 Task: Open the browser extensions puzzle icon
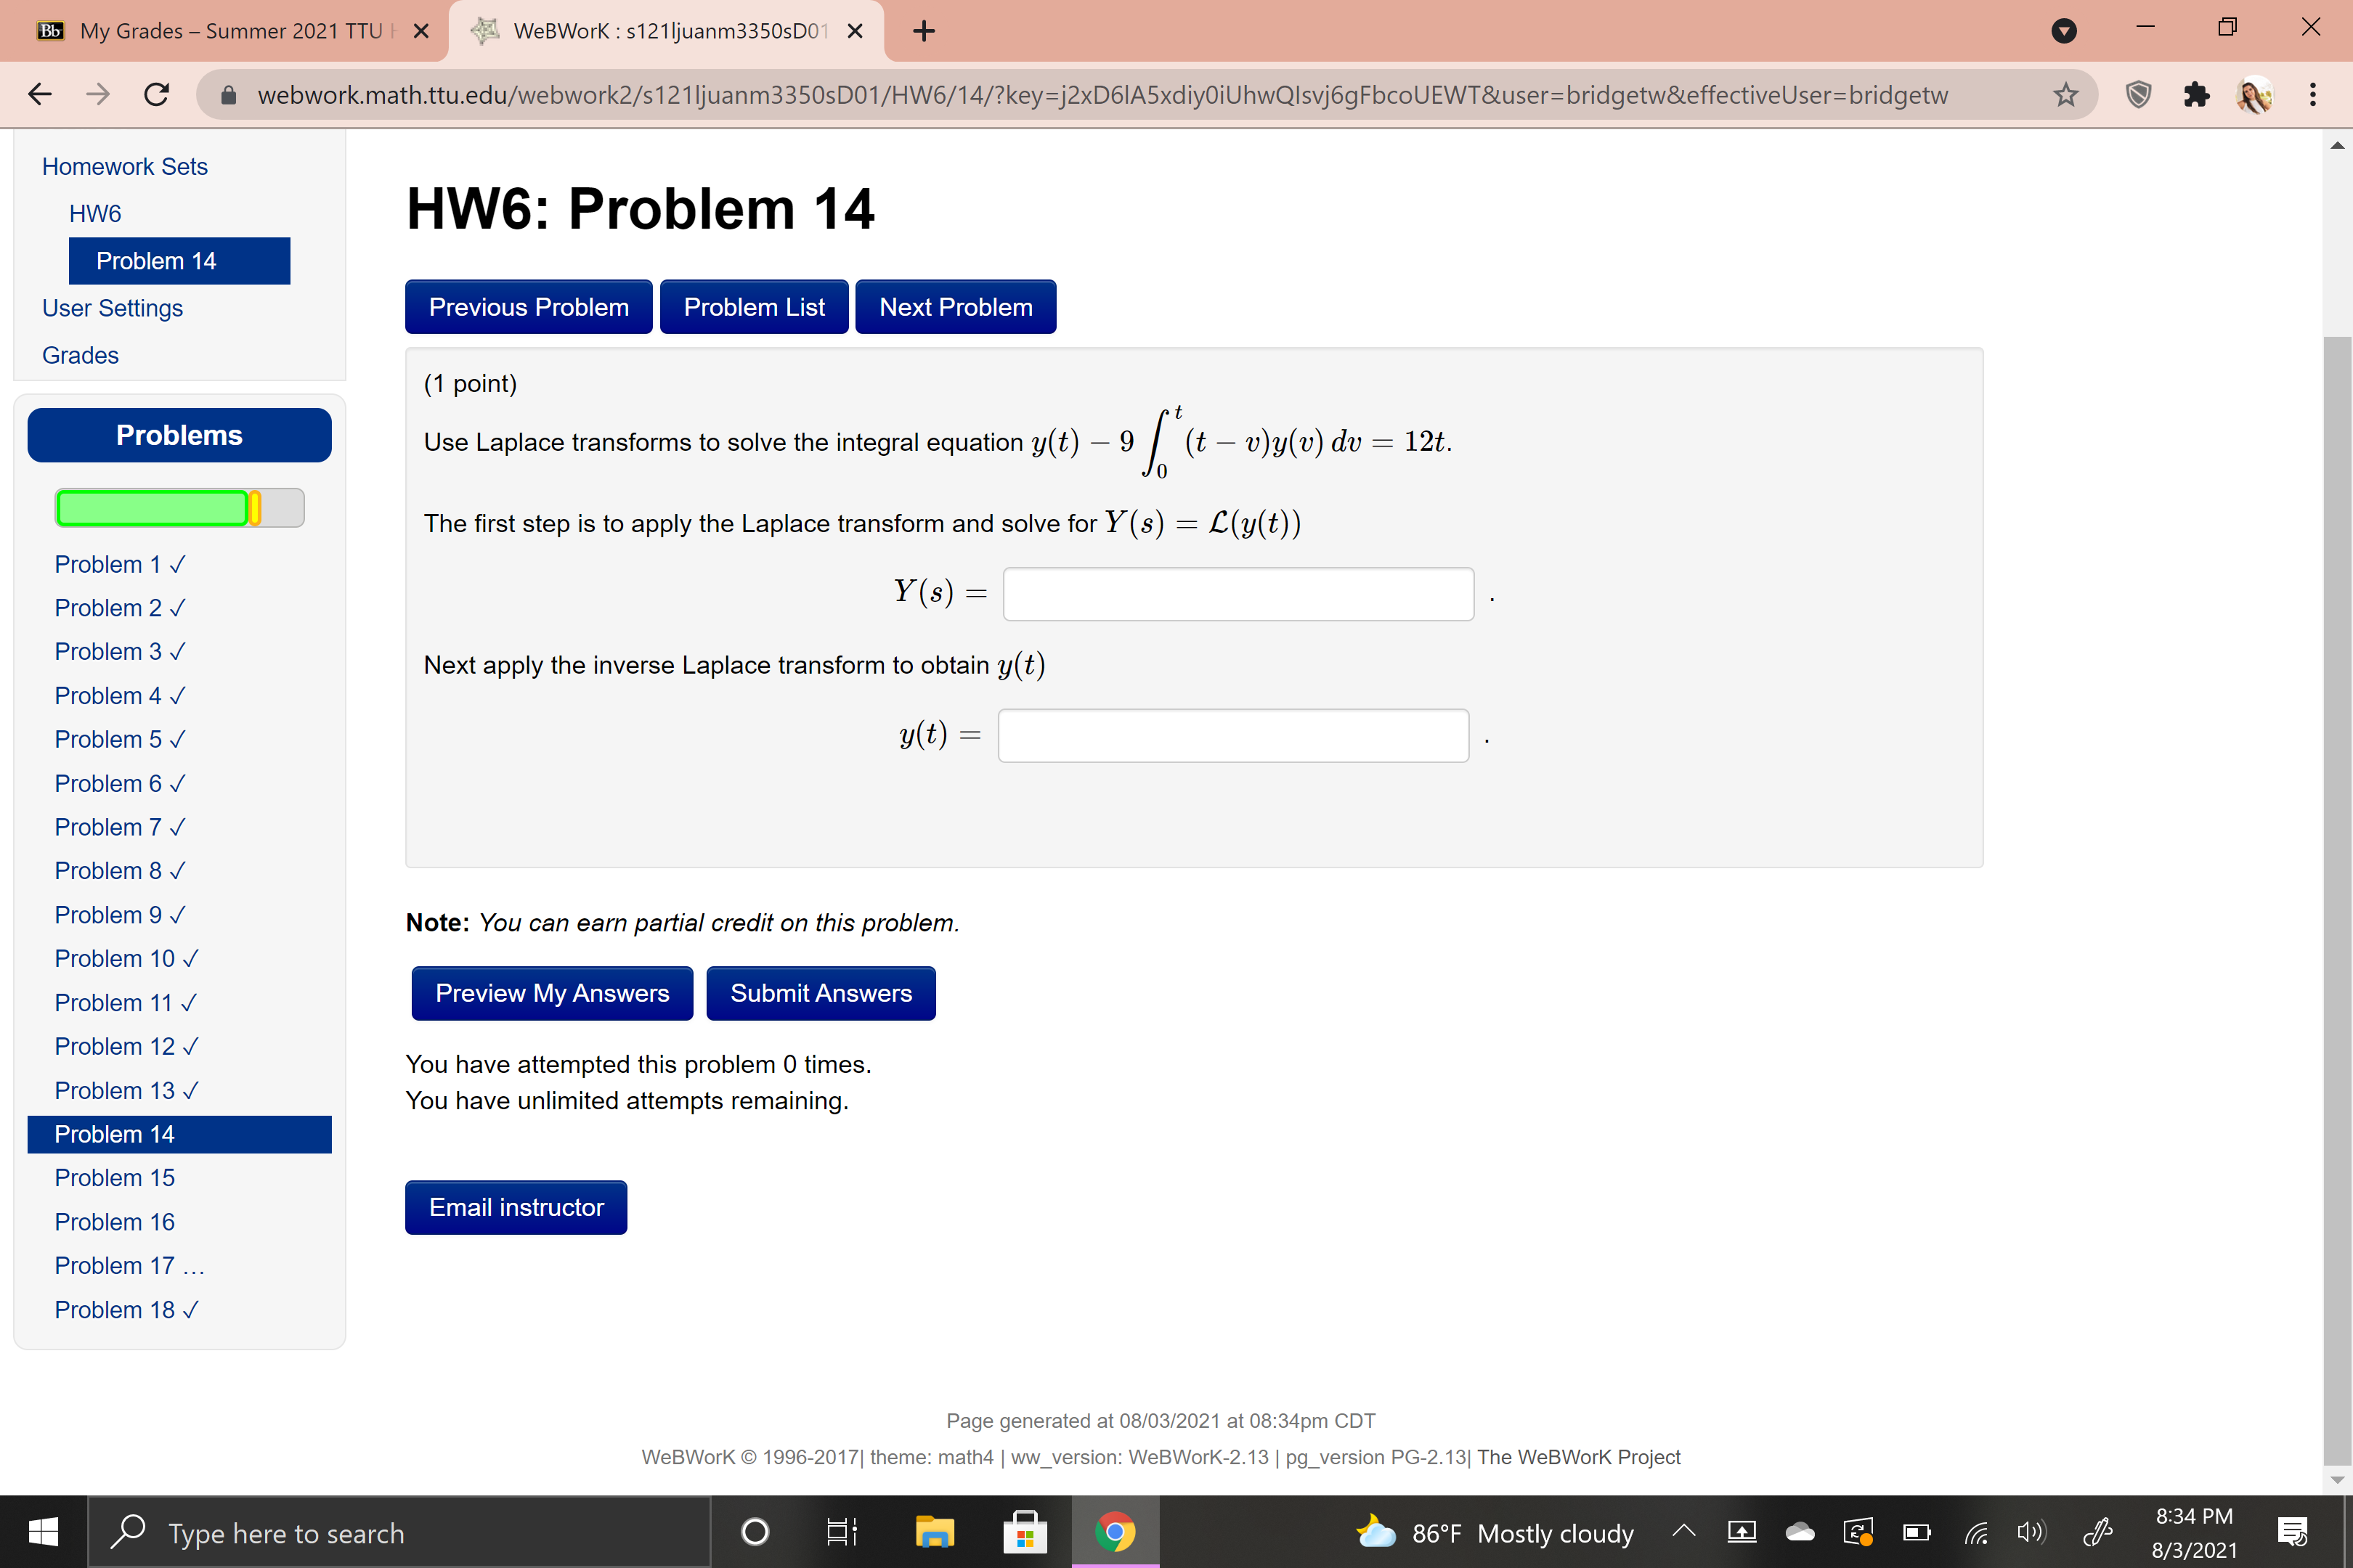pos(2197,94)
